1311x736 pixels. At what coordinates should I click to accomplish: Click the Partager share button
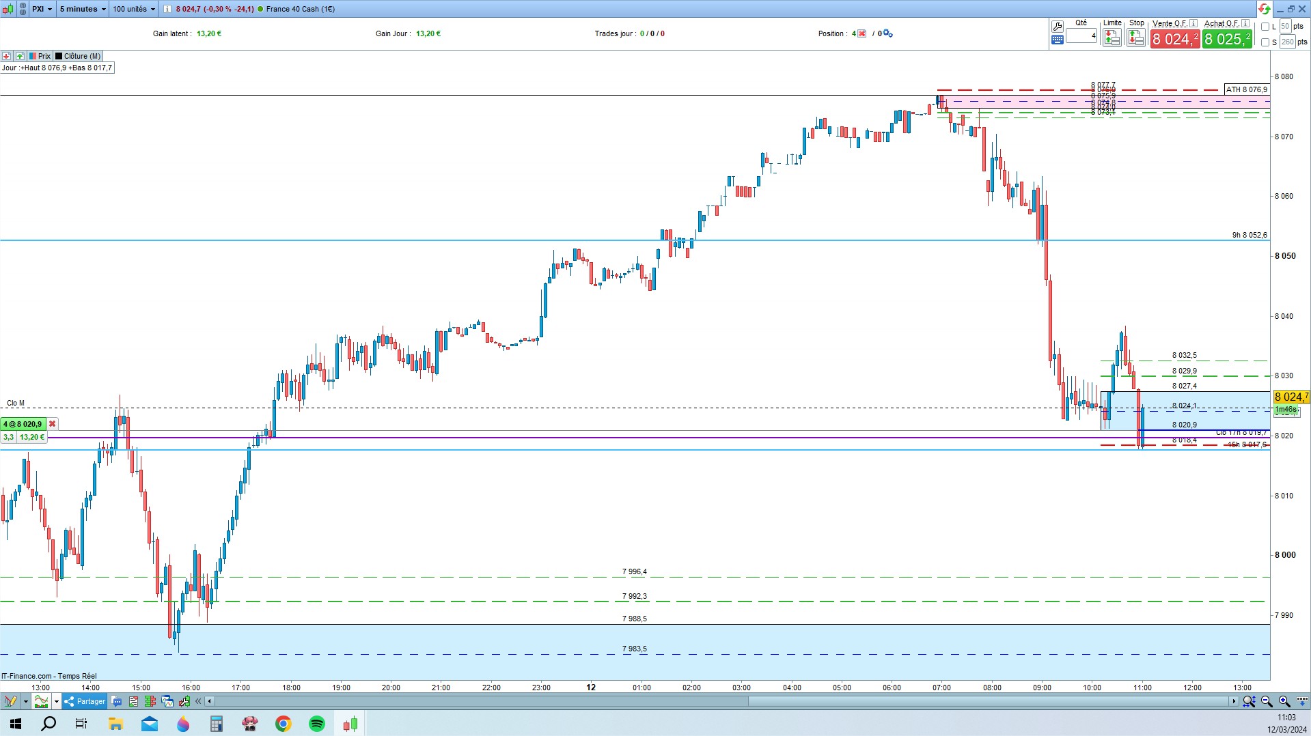click(x=85, y=701)
